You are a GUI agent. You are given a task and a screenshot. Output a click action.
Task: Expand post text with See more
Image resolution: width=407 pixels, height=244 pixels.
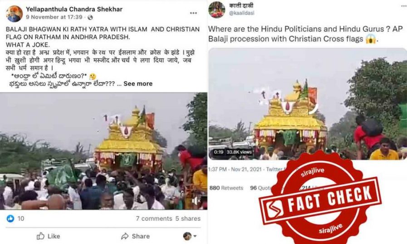(138, 83)
